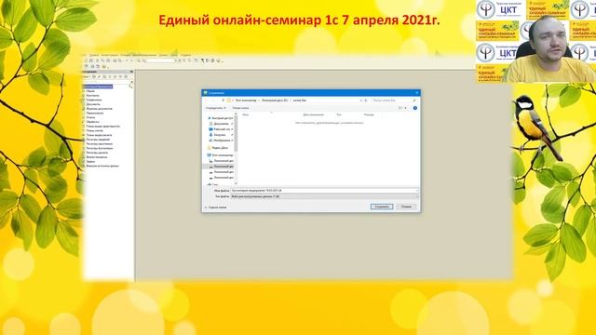Sort by the Размер column header
Viewport: 596px width, 335px height.
[x=369, y=114]
